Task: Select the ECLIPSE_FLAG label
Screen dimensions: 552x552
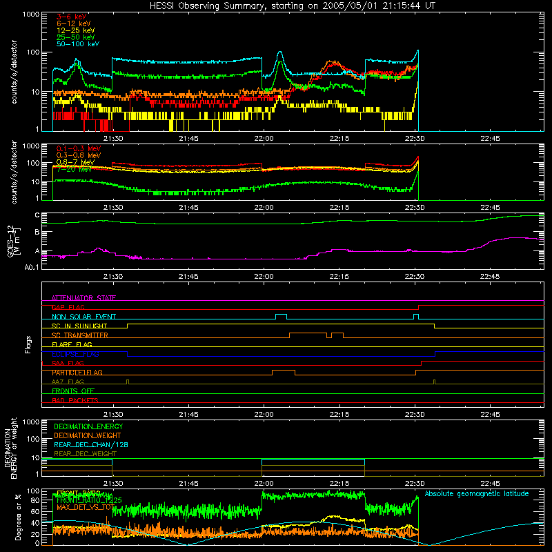Action: (x=75, y=354)
